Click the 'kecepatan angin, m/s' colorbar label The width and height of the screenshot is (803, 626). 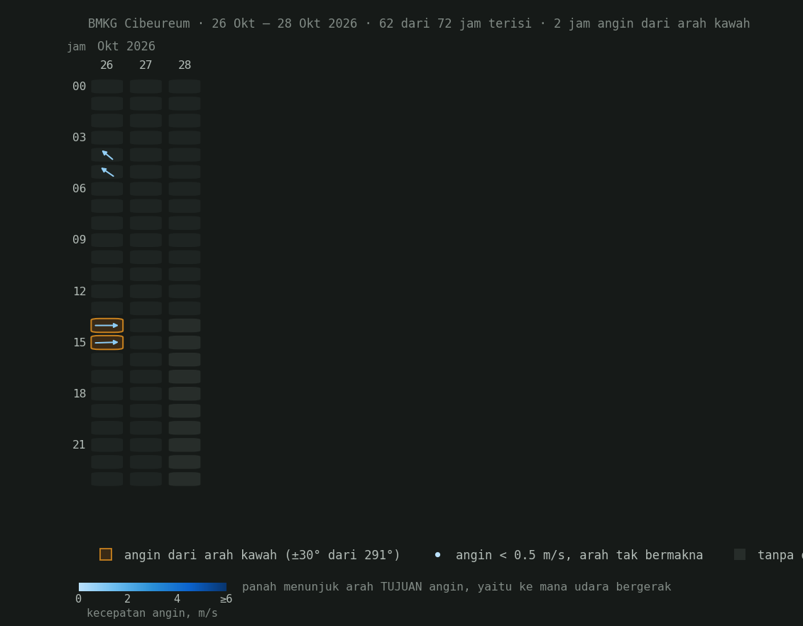pos(152,613)
